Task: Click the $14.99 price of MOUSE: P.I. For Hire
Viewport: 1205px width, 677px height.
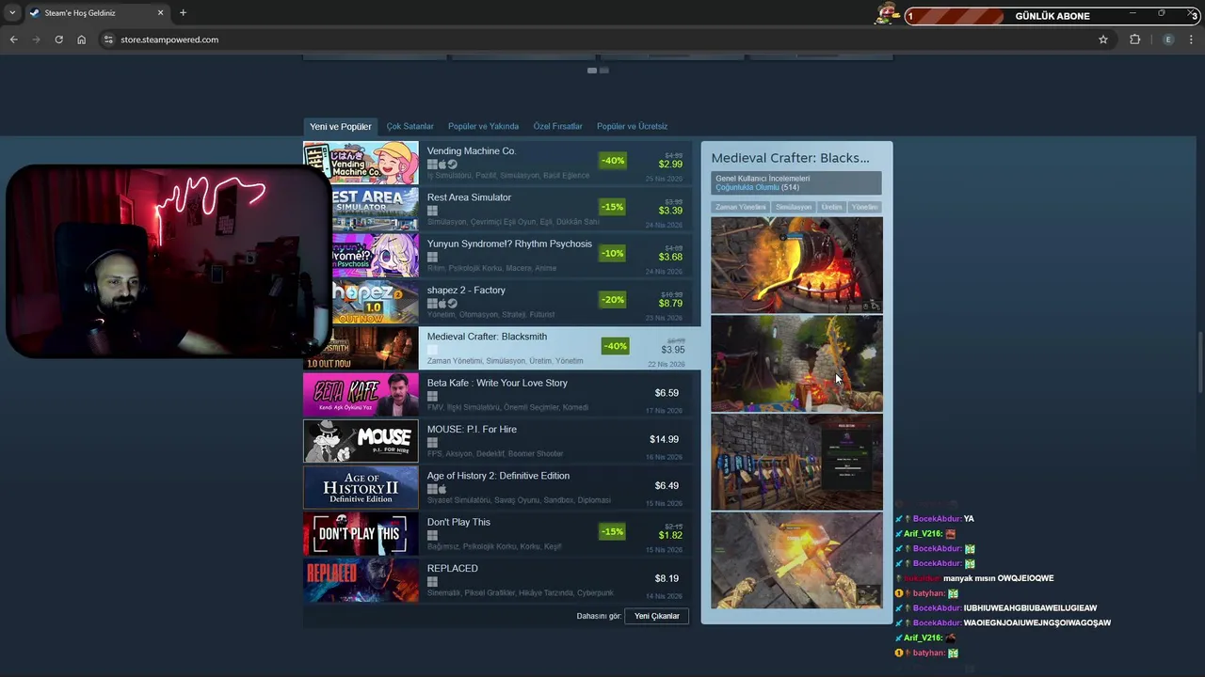Action: pos(664,439)
